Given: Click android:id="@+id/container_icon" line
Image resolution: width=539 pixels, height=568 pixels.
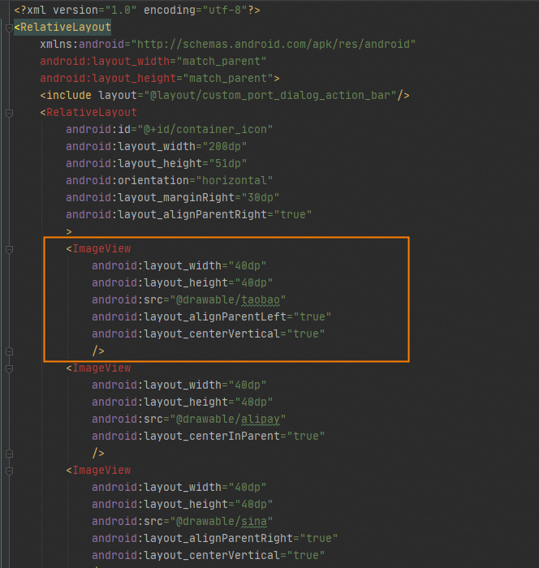Looking at the screenshot, I should tap(170, 129).
